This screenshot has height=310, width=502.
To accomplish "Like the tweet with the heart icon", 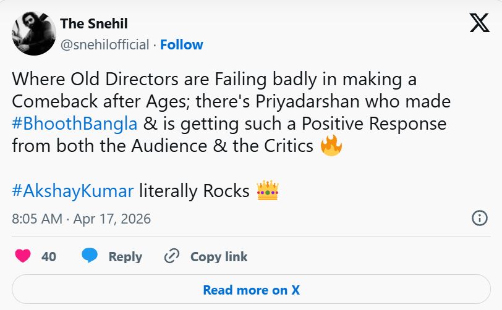I will 23,256.
